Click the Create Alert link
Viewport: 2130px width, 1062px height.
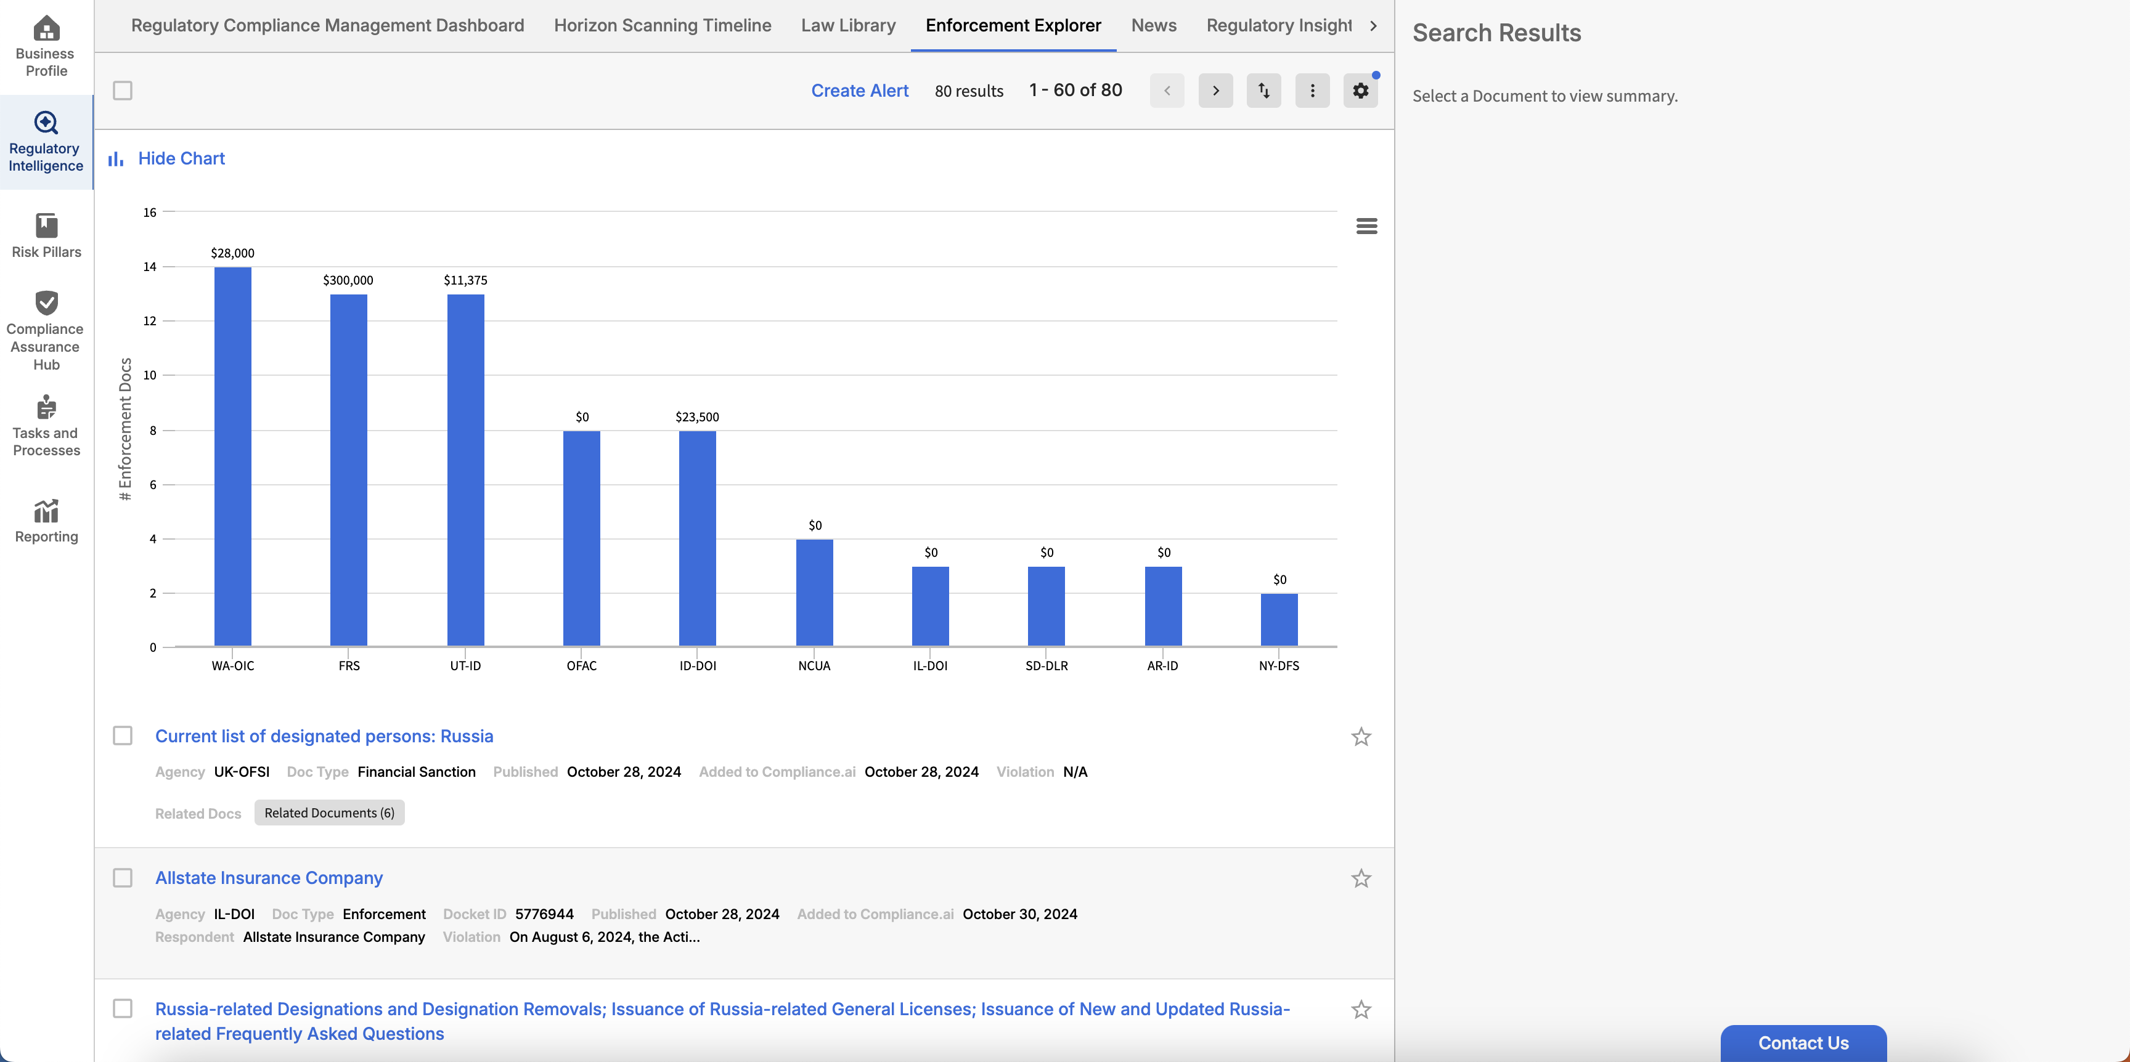pyautogui.click(x=859, y=91)
